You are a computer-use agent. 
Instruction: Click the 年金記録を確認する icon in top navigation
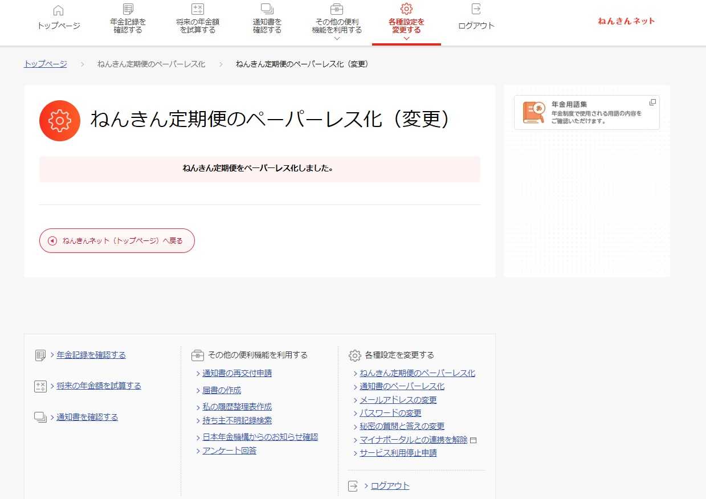click(x=128, y=9)
